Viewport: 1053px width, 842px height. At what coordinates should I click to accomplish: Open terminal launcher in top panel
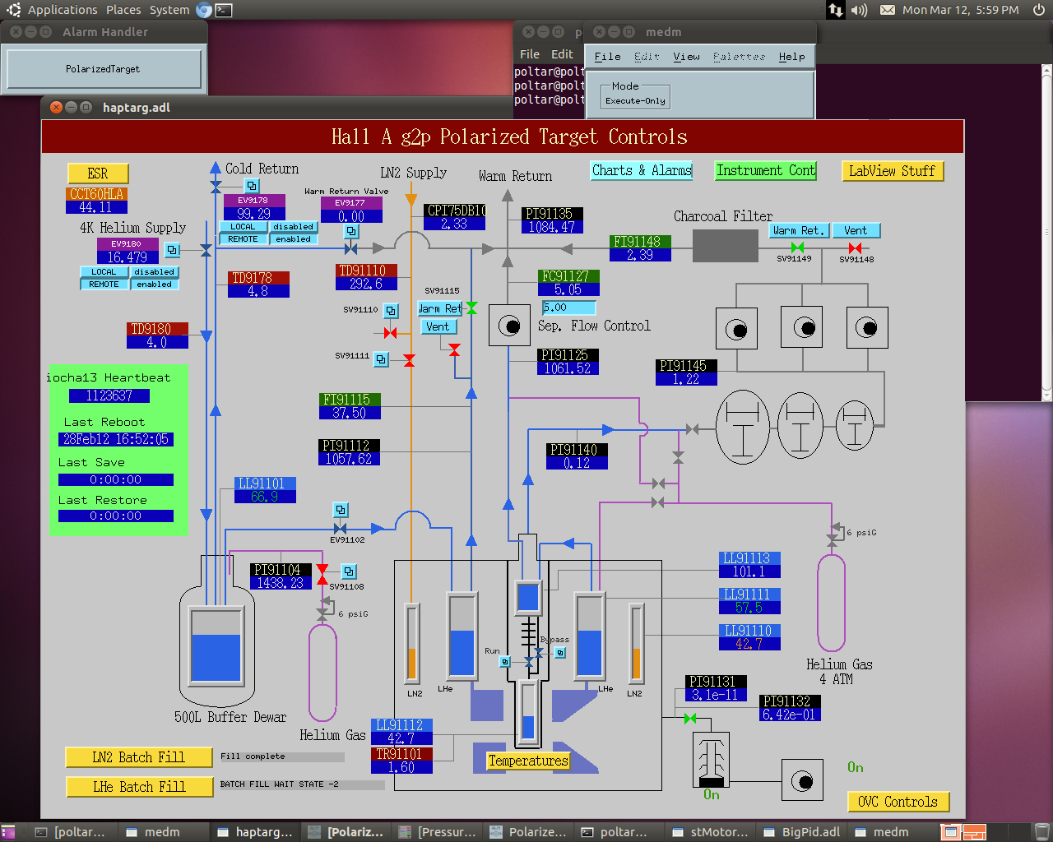click(224, 10)
